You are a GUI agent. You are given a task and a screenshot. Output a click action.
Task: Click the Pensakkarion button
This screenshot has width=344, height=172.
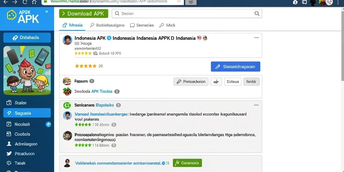point(191,82)
